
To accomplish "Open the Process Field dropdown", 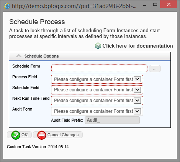I will (x=97, y=79).
